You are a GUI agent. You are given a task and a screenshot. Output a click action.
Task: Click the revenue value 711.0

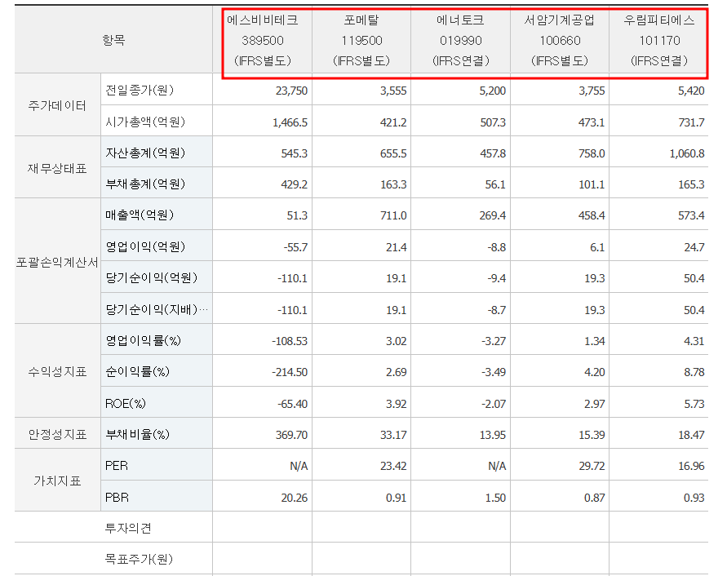point(393,215)
